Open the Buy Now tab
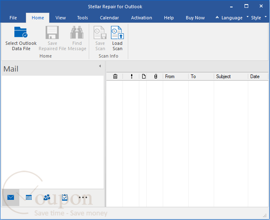Viewport: 270px width, 220px height. (x=195, y=18)
